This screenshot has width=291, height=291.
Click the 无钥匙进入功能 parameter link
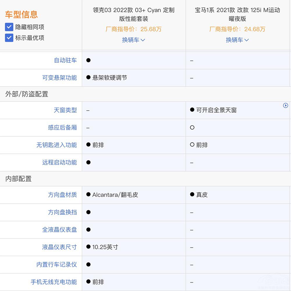point(57,145)
